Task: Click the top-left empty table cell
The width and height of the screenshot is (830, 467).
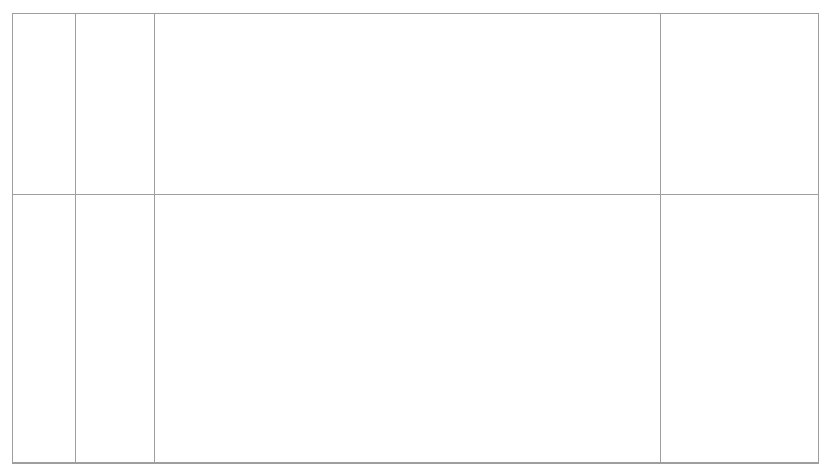Action: tap(44, 104)
